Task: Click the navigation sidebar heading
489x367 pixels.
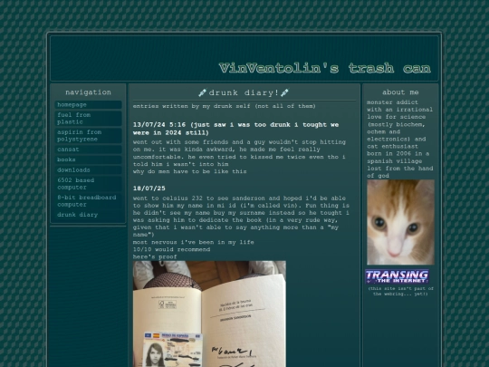Action: (88, 92)
